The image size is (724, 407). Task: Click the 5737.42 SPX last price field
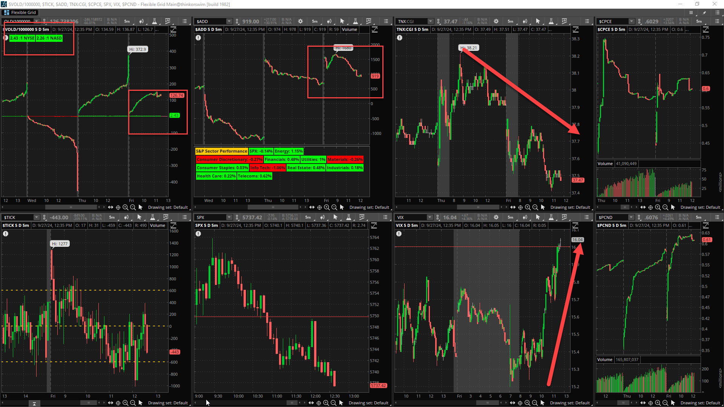252,217
